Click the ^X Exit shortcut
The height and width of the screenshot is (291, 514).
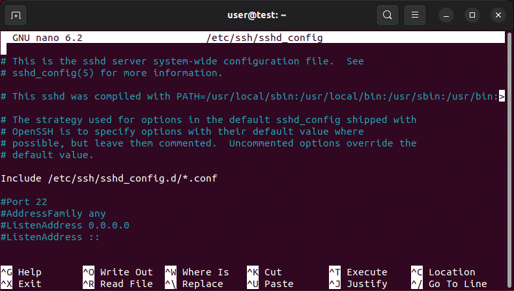point(21,284)
